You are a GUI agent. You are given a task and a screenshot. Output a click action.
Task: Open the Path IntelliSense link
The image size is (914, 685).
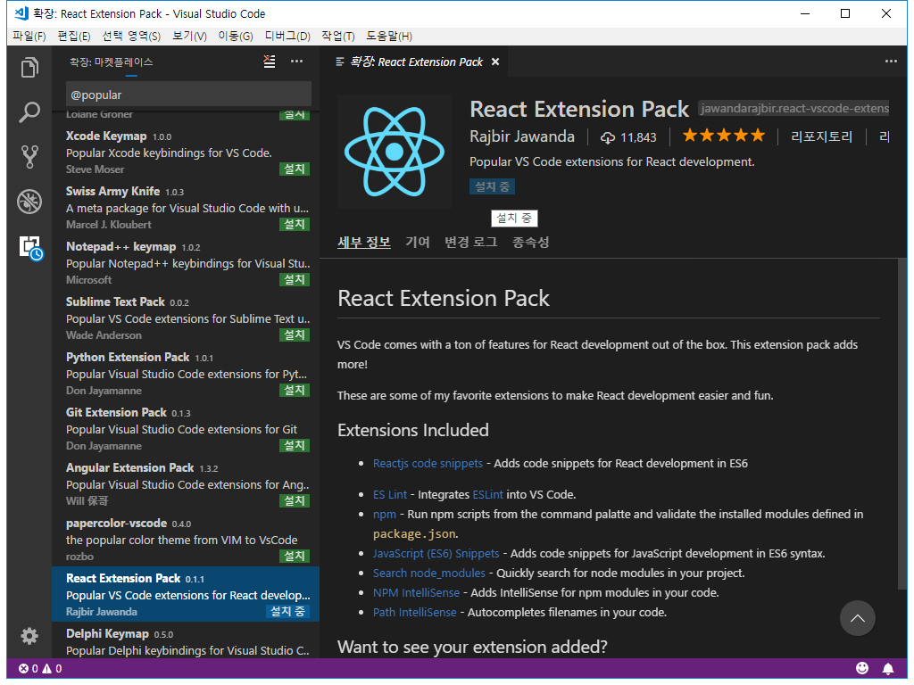(414, 613)
